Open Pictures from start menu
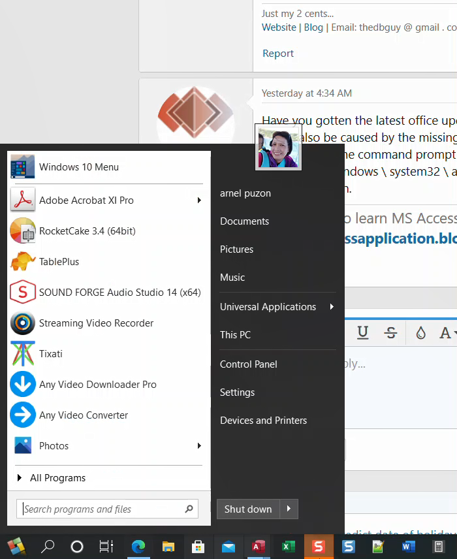 [x=236, y=249]
